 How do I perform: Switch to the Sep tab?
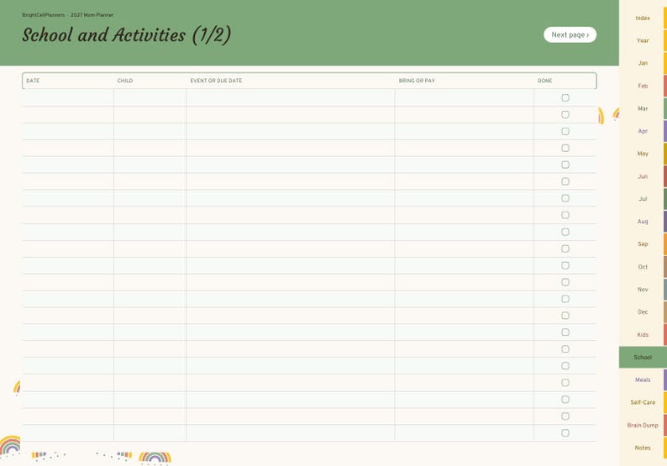point(643,244)
